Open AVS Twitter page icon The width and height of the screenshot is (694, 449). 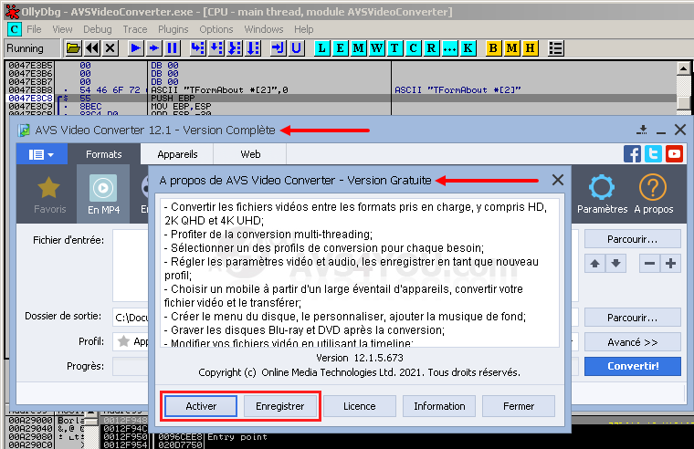(653, 154)
